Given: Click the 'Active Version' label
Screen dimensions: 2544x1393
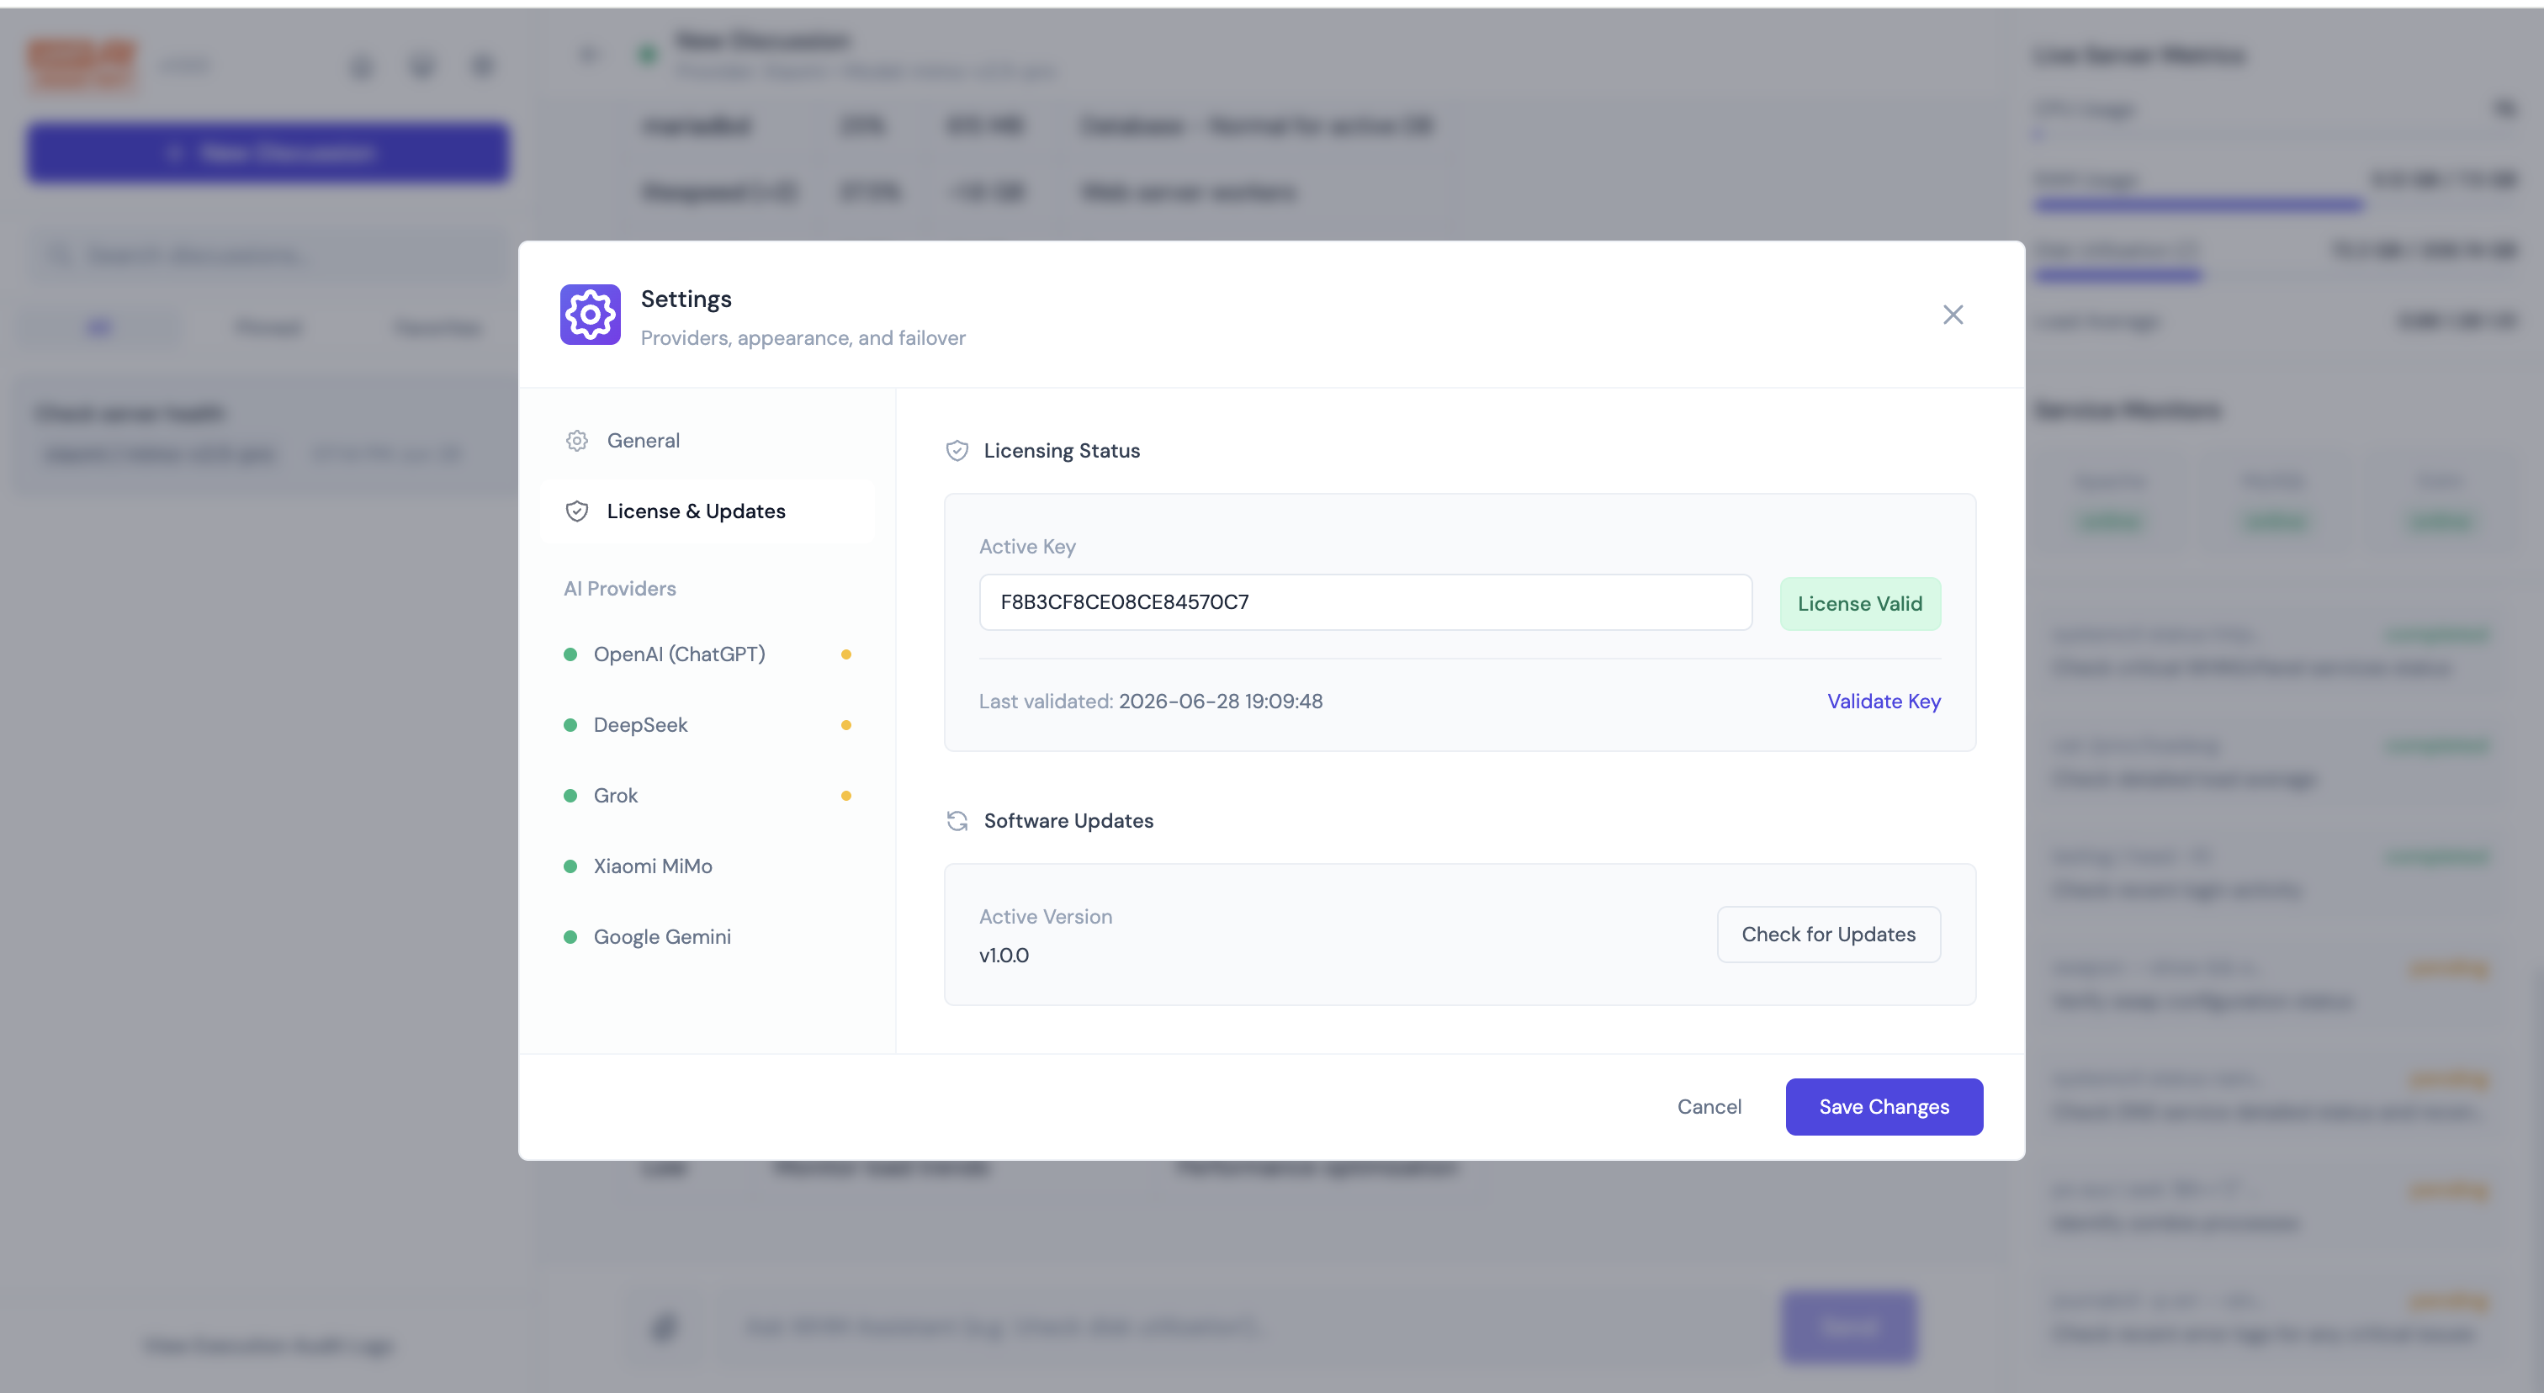Looking at the screenshot, I should [x=1045, y=917].
